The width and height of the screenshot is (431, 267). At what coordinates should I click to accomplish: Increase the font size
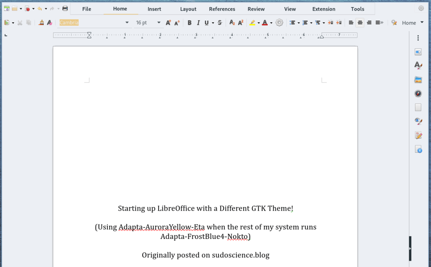click(x=169, y=22)
